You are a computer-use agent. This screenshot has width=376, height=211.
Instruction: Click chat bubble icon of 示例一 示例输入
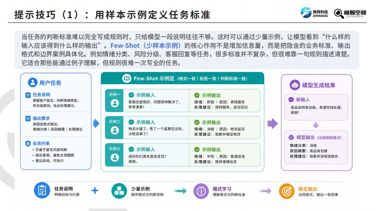click(131, 95)
